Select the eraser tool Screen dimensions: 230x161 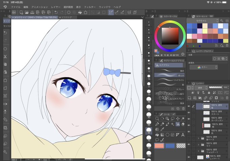[183, 124]
